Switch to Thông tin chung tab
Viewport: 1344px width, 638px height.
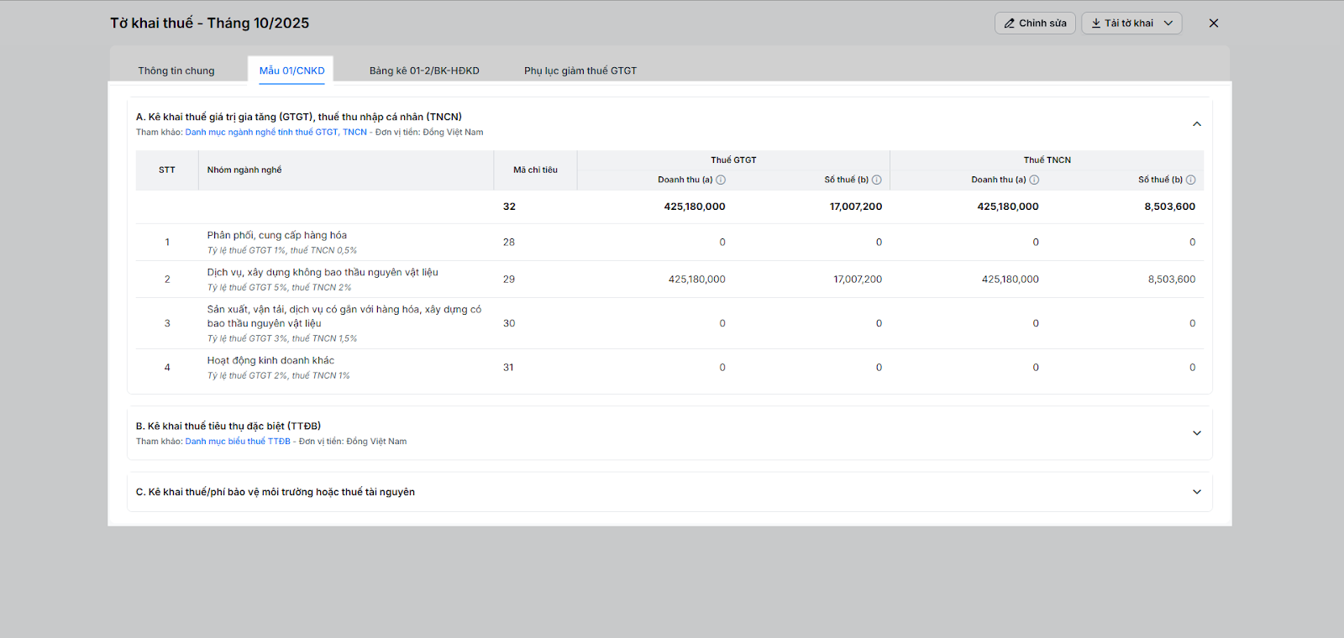[x=176, y=71]
